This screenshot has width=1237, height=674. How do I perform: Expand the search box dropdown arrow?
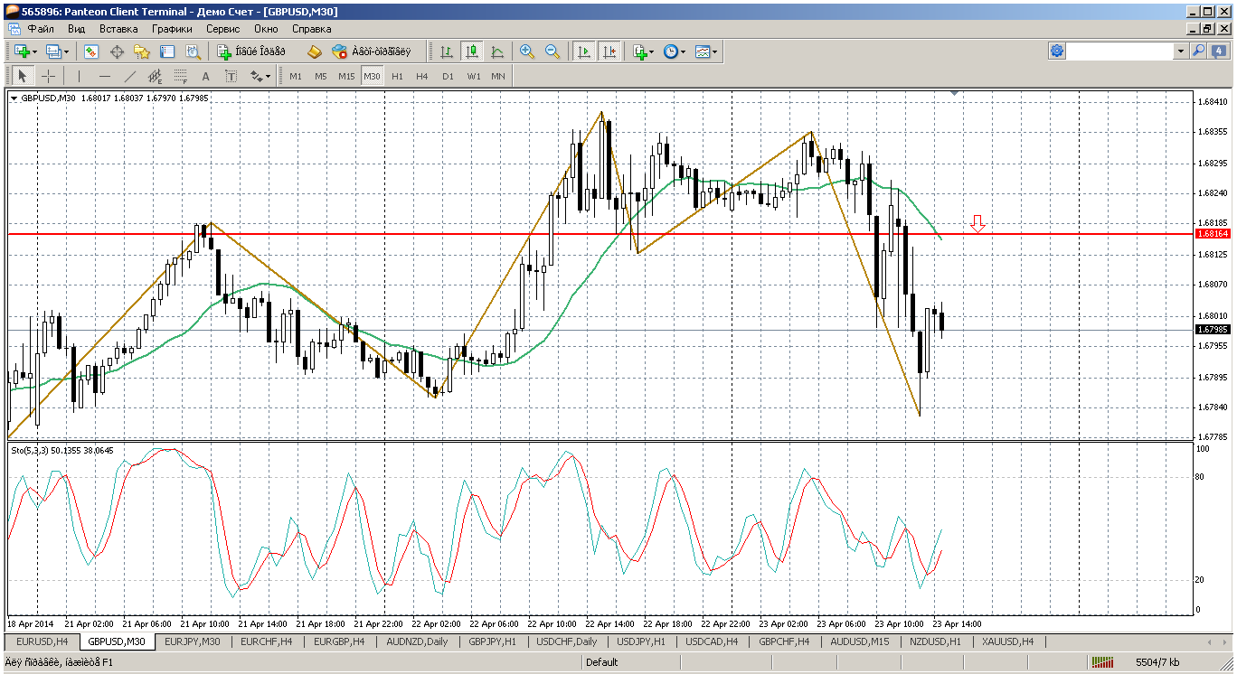1181,51
